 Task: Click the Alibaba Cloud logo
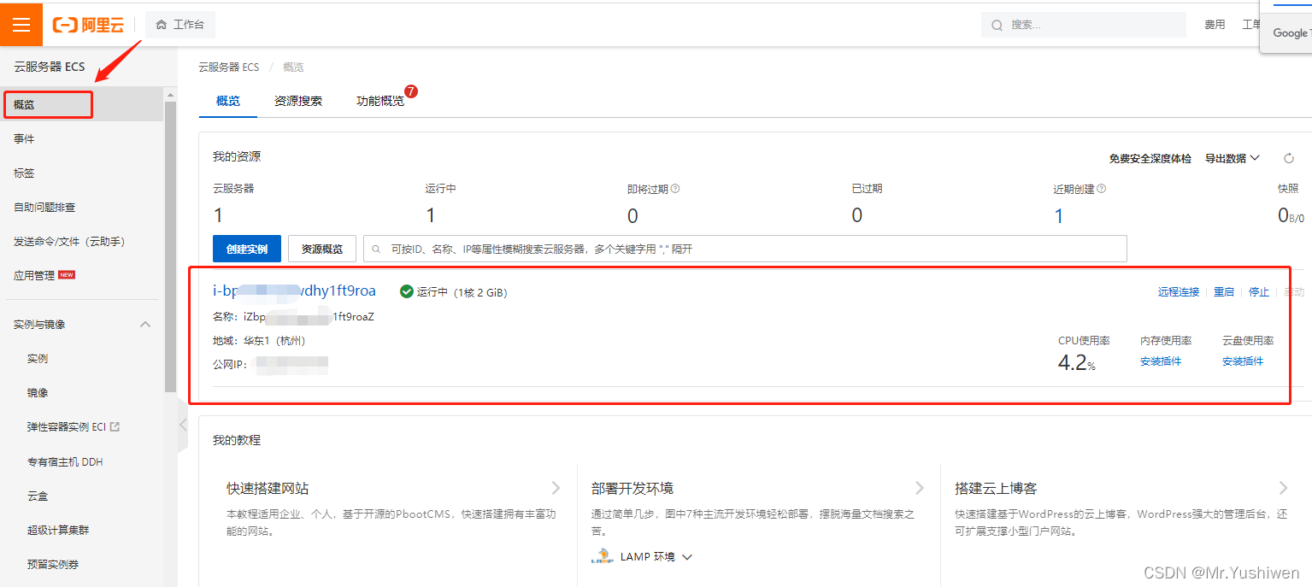88,24
